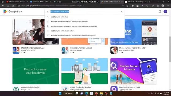171x96 pixels.
Task: Open Edge Settings and more menu
Action: tap(168, 6)
